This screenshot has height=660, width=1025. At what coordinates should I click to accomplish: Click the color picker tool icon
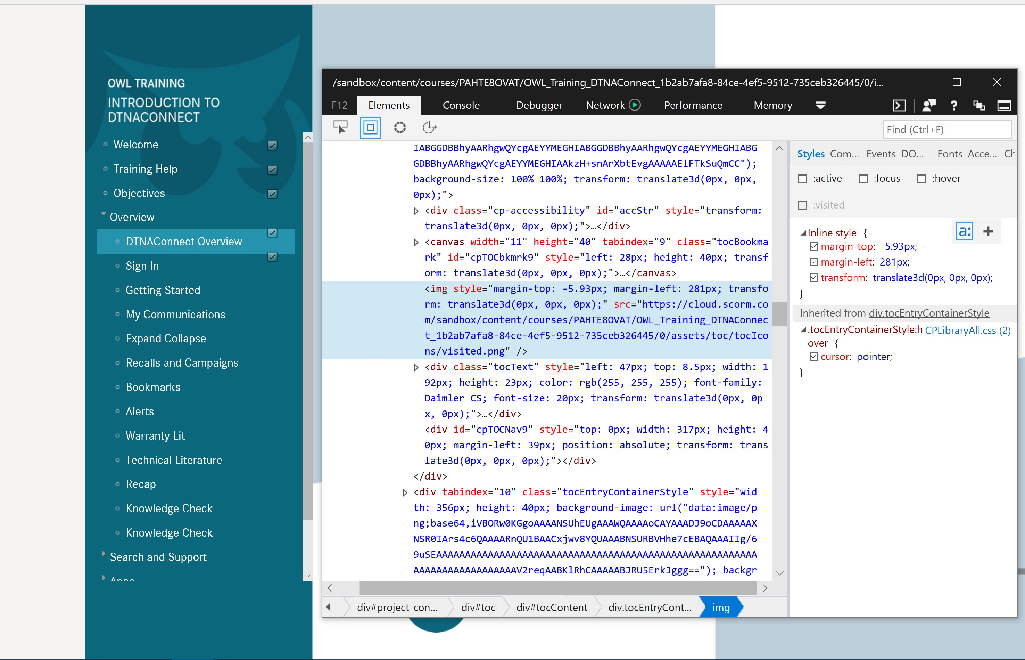tap(400, 127)
